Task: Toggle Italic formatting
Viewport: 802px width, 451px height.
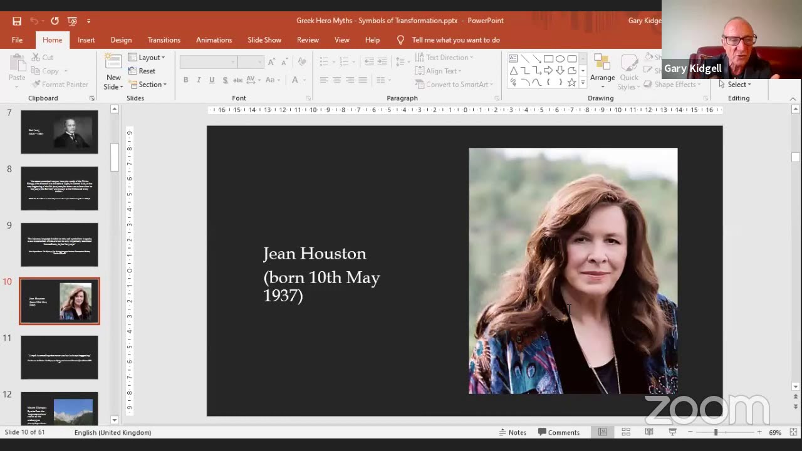Action: [199, 80]
